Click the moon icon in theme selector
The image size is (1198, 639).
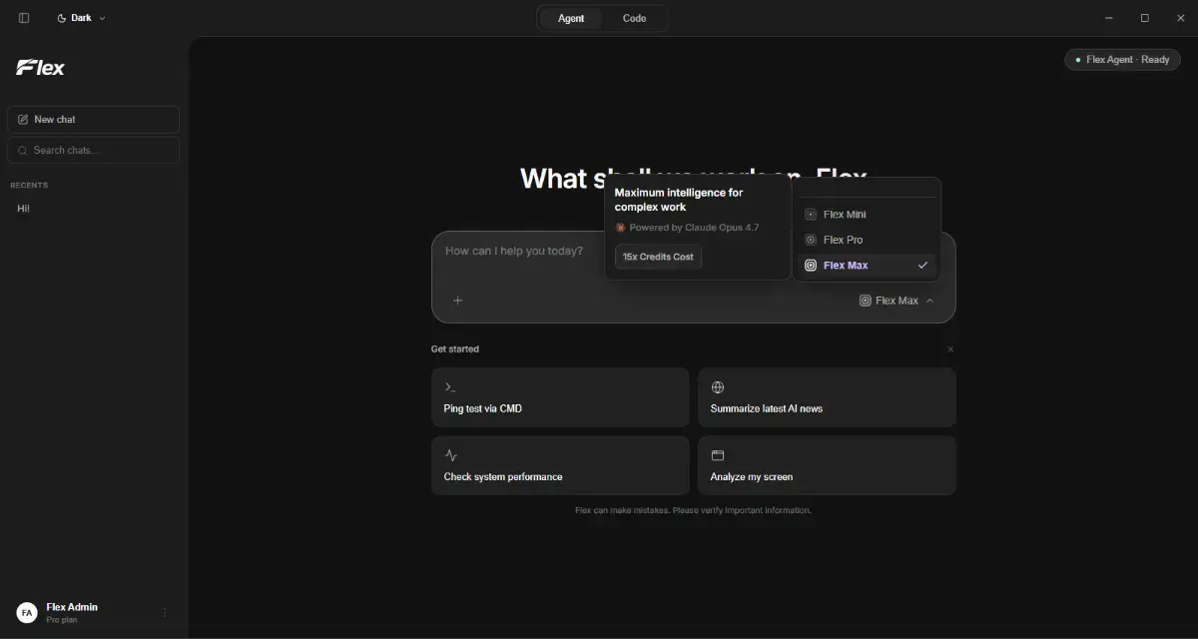(62, 18)
